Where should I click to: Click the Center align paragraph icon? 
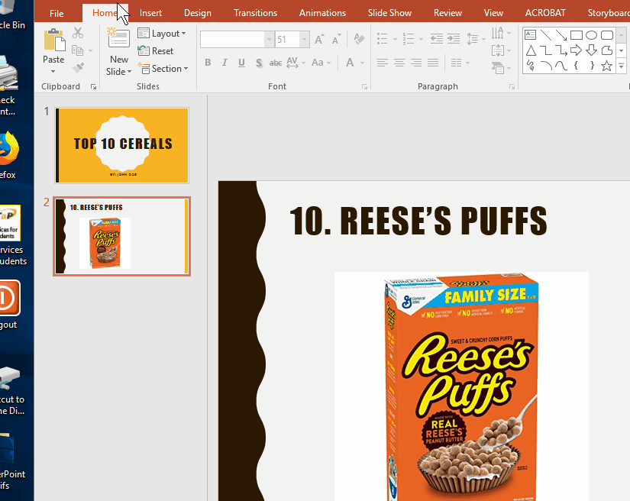tap(399, 63)
